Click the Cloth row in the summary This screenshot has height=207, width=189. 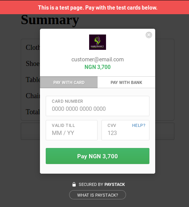33,48
